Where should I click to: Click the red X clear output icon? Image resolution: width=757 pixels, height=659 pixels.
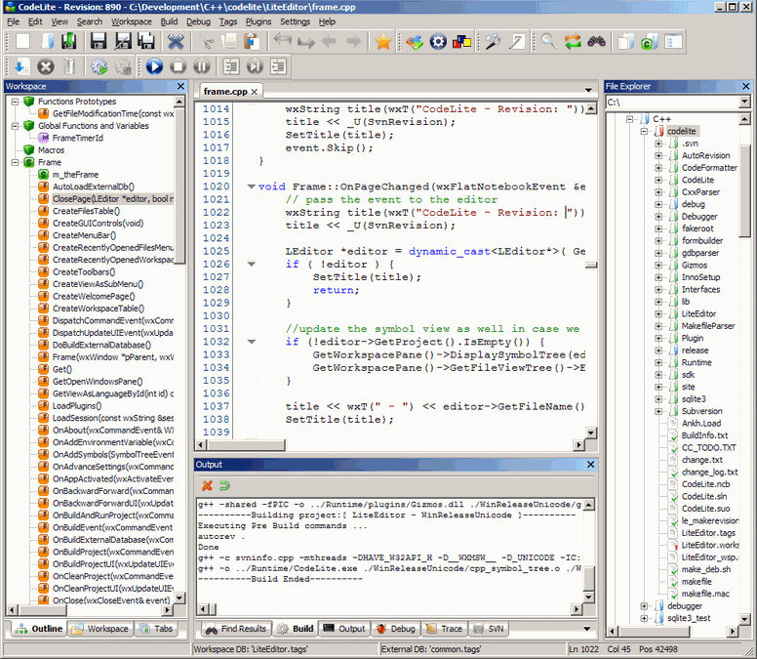point(207,485)
